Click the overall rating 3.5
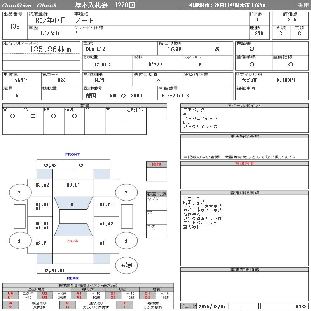The height and width of the screenshot is (311, 311). pos(292,20)
